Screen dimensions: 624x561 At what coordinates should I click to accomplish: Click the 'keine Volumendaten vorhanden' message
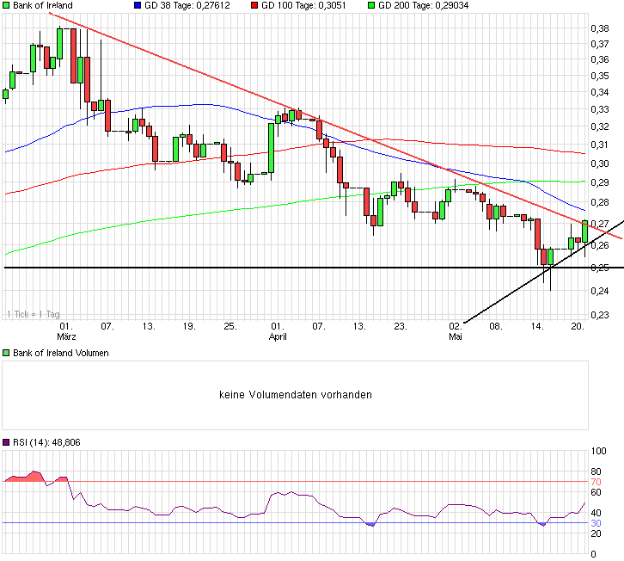point(295,395)
